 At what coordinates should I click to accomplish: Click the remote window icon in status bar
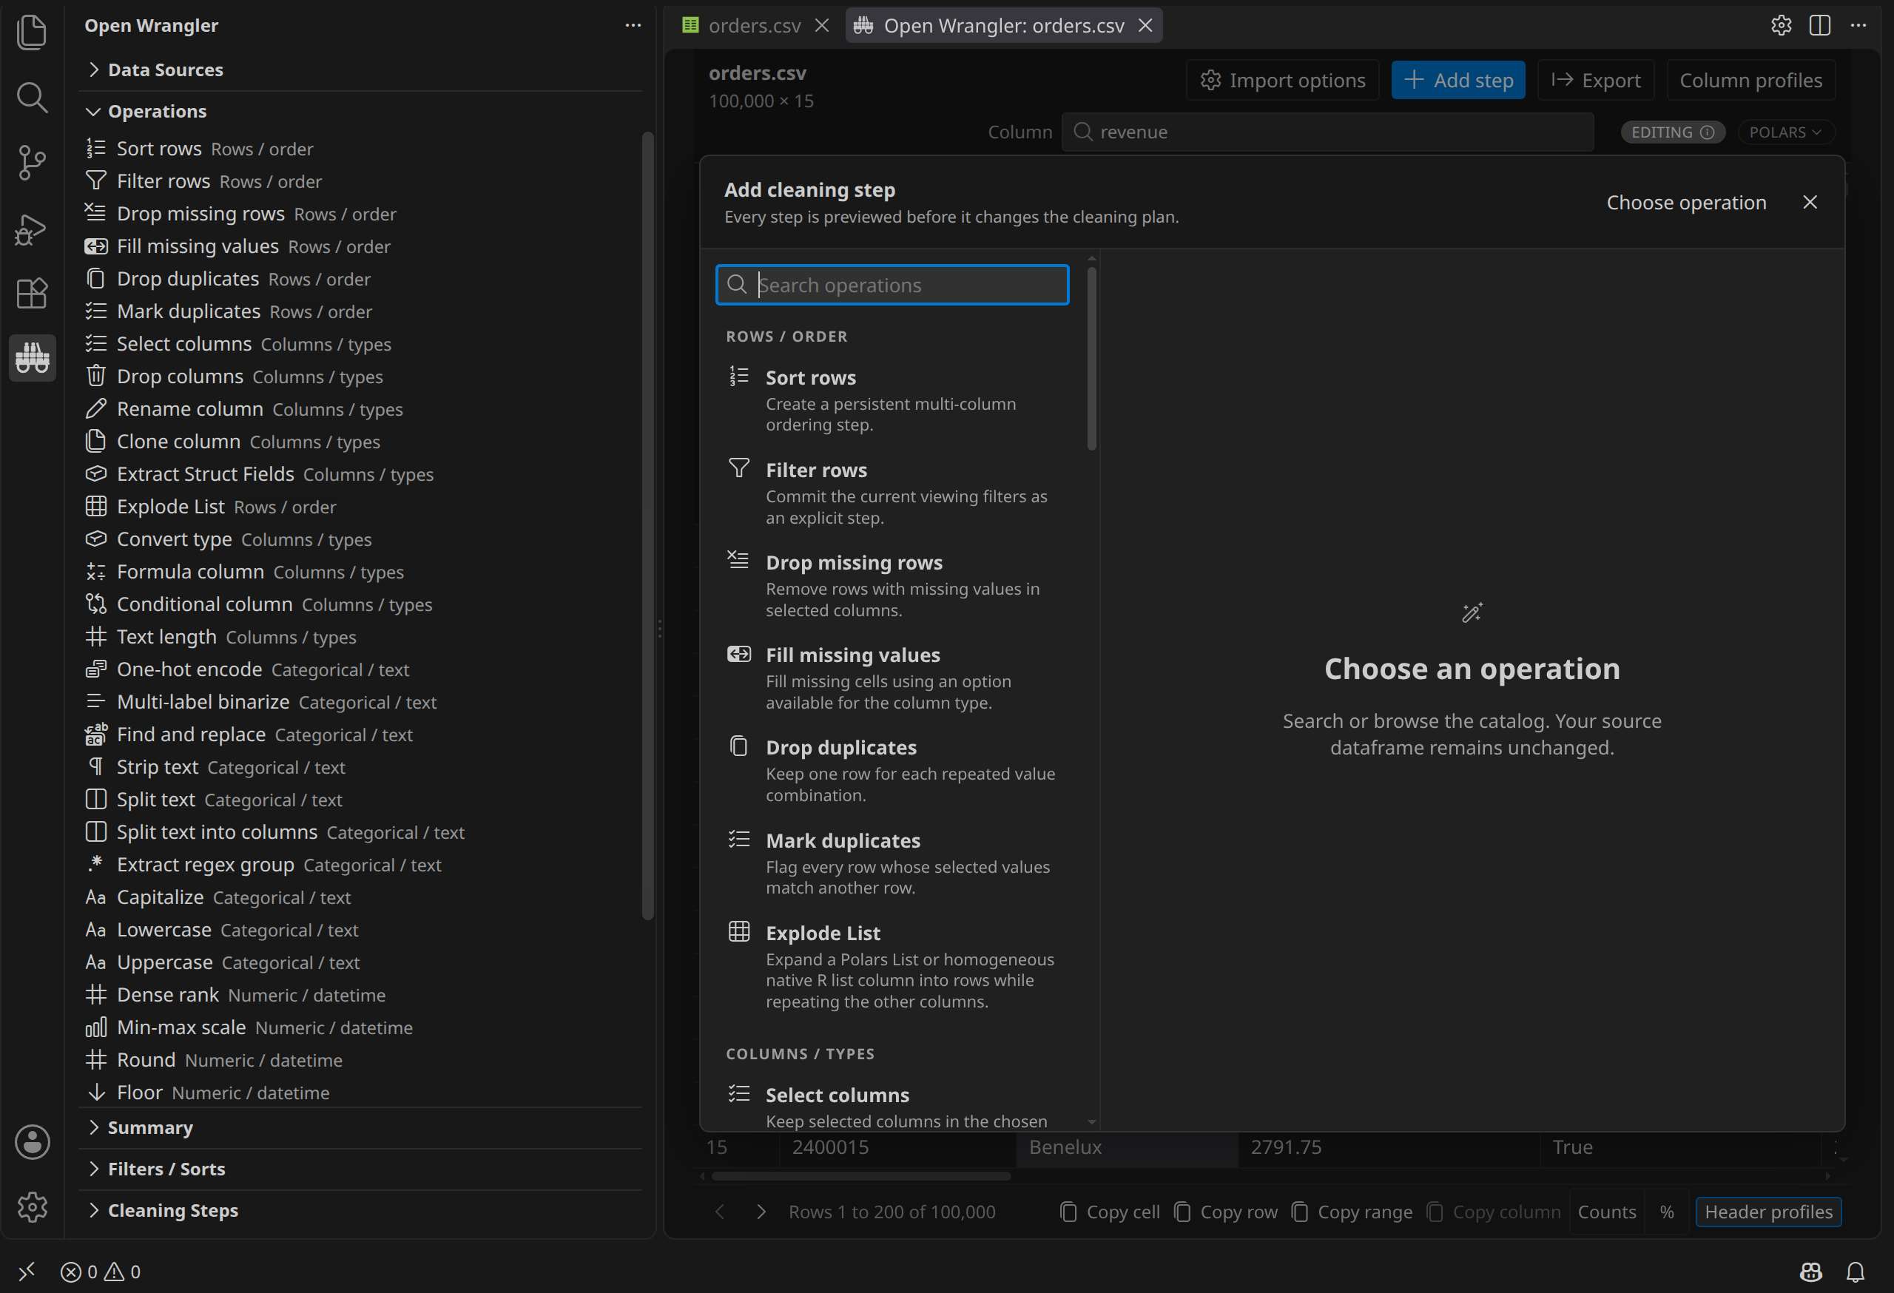coord(26,1272)
